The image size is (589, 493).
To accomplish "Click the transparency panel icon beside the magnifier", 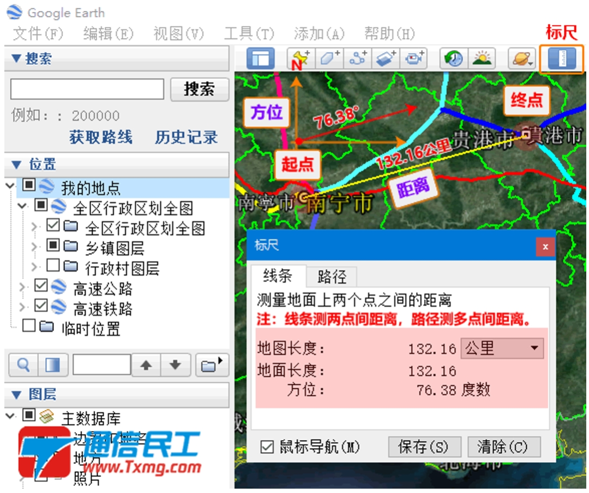I will [52, 365].
